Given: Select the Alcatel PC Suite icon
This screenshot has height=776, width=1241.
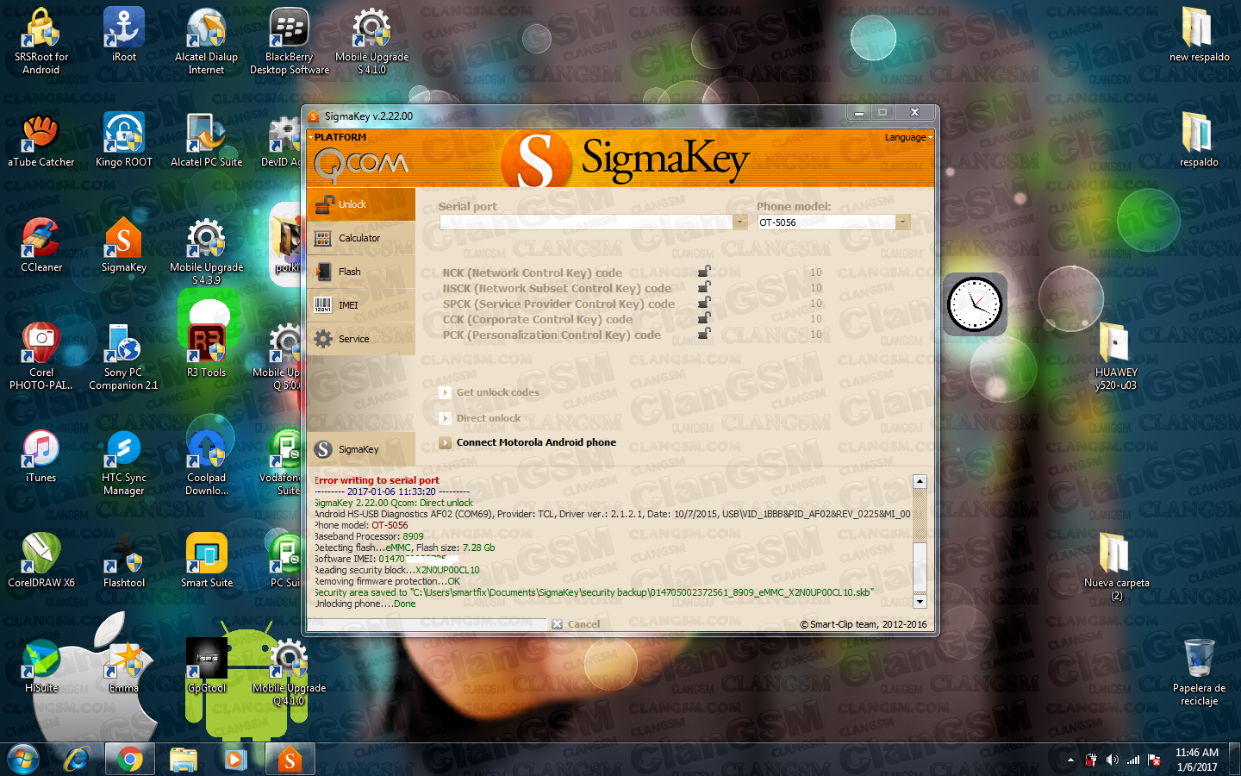Looking at the screenshot, I should tap(207, 141).
